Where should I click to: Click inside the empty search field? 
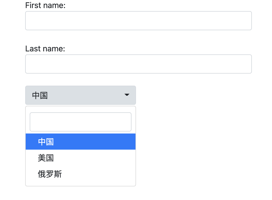(81, 122)
